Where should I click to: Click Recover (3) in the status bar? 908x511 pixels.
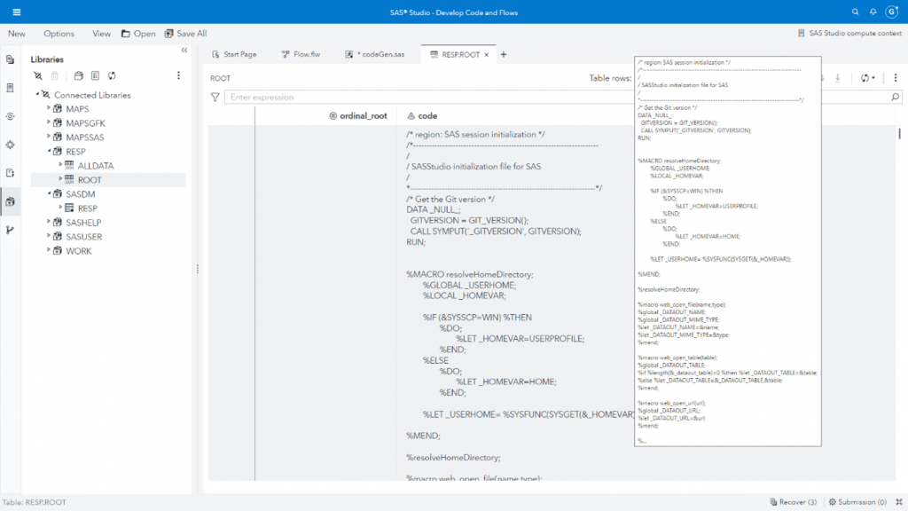[797, 501]
